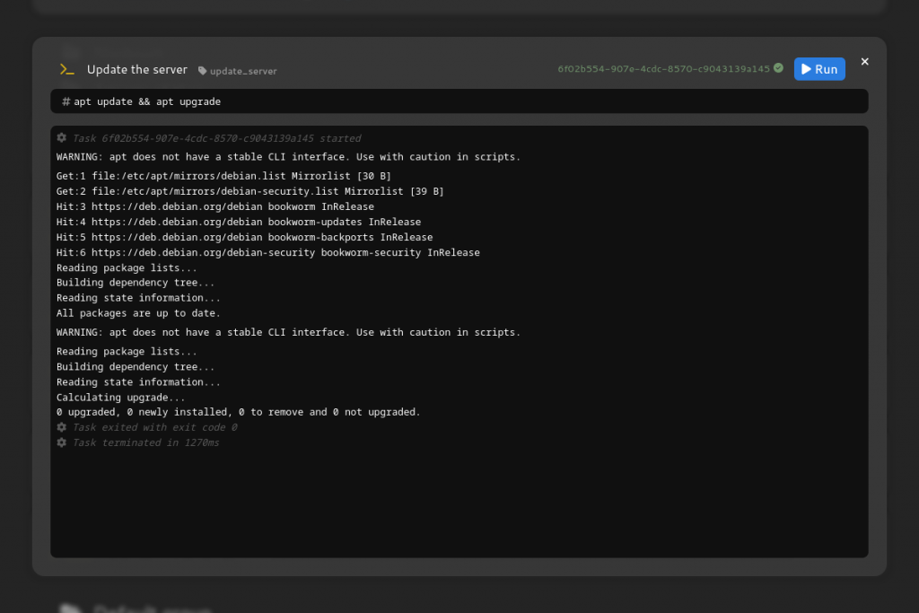Click the tag icon beside update_server

pyautogui.click(x=203, y=71)
